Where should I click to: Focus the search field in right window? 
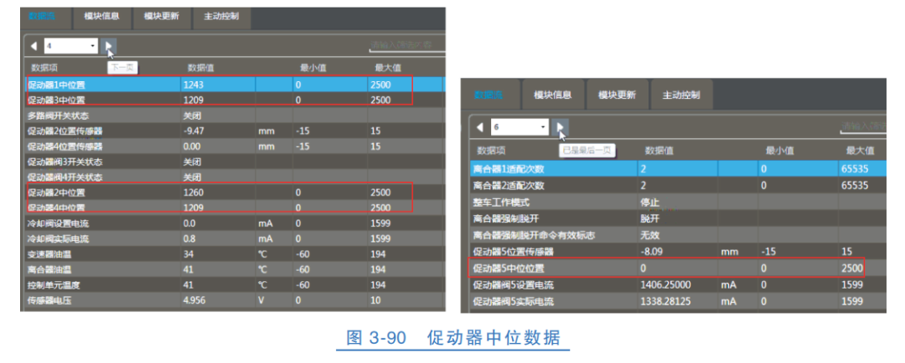tap(863, 126)
